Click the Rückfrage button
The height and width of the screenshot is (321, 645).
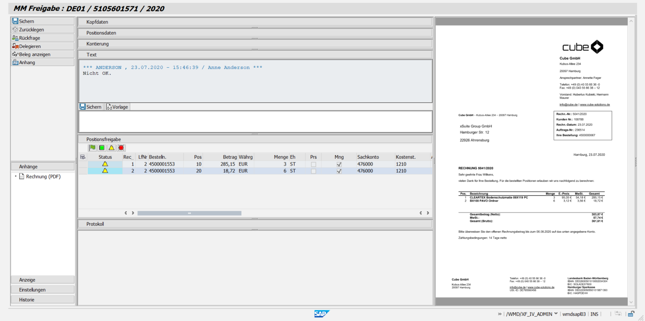pyautogui.click(x=29, y=38)
